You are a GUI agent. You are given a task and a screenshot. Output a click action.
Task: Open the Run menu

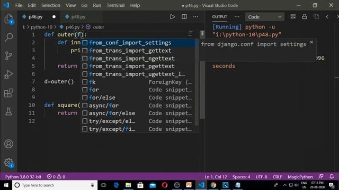point(97,5)
